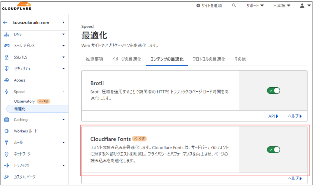Click the API link under Brotli
The image size is (313, 186).
[273, 116]
